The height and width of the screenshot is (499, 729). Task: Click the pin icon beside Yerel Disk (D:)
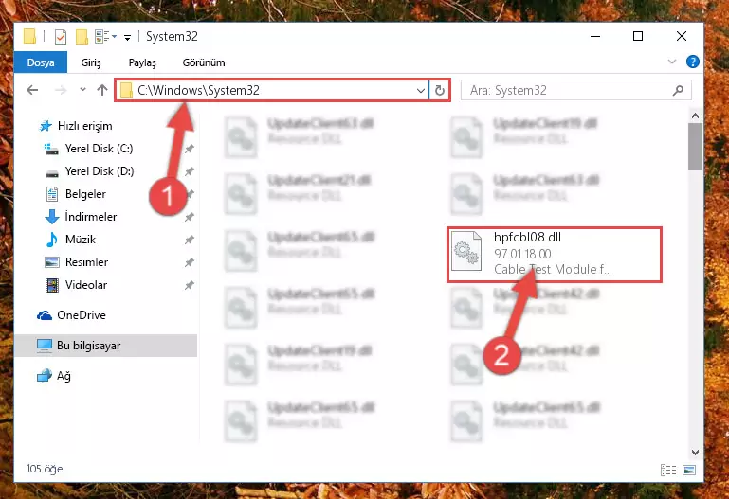[x=190, y=171]
